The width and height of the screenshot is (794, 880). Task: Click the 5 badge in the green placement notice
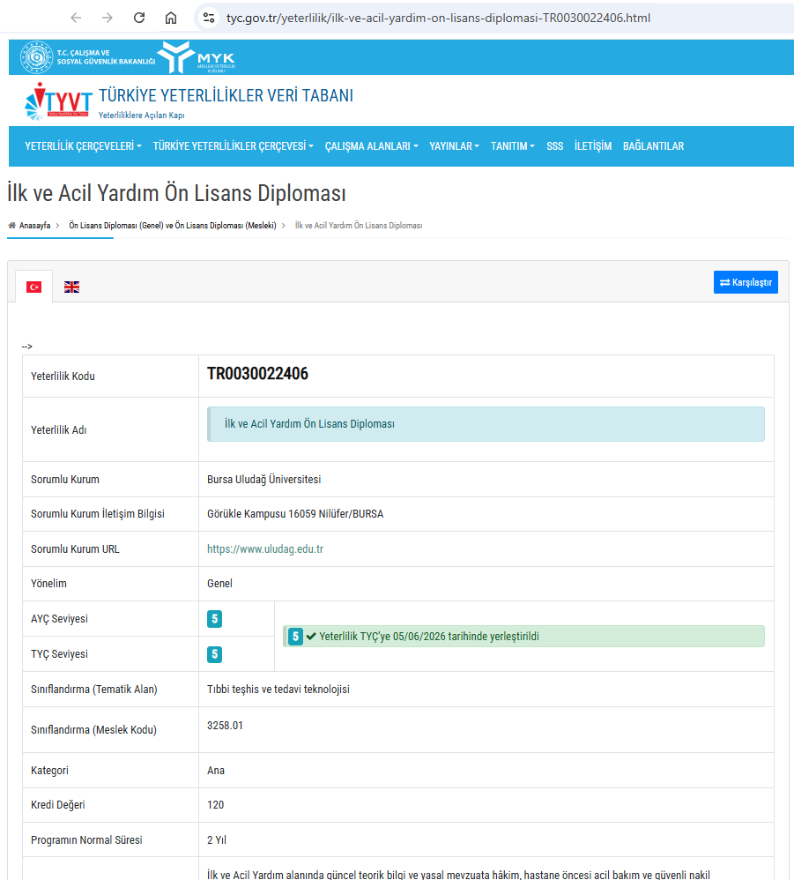click(x=295, y=637)
